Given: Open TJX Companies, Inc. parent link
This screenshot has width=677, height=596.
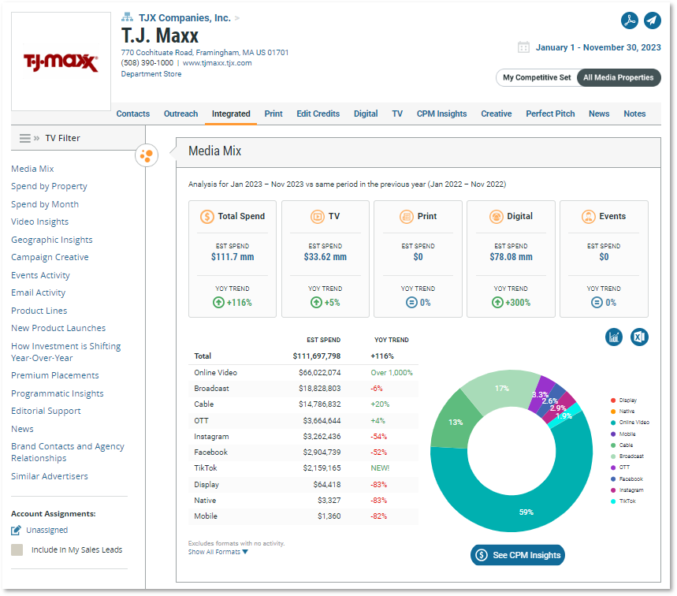Looking at the screenshot, I should [184, 17].
